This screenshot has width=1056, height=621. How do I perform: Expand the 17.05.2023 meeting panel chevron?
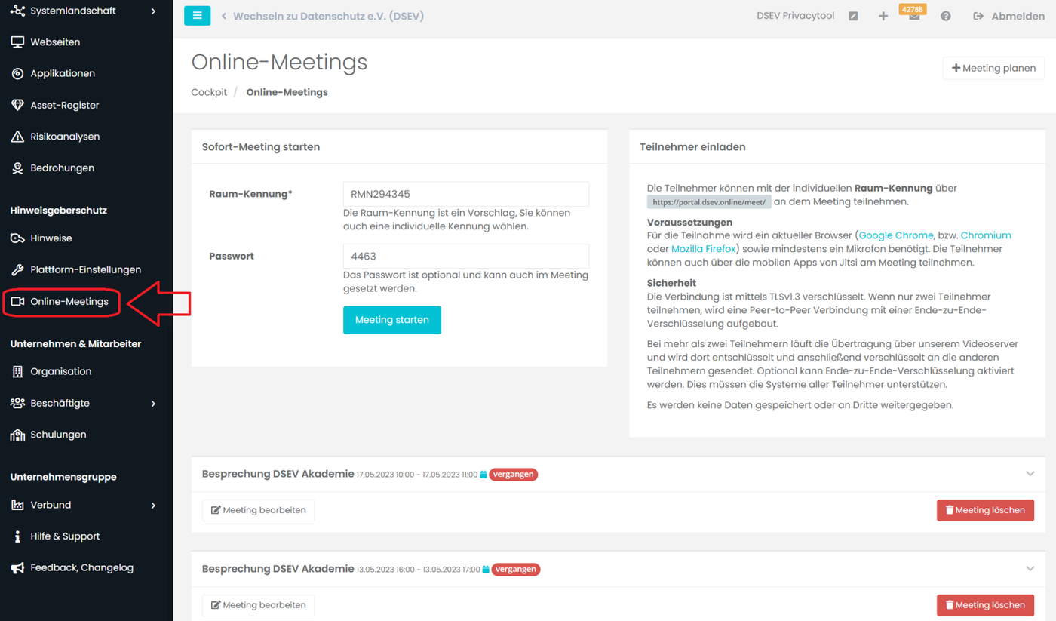[x=1030, y=474]
